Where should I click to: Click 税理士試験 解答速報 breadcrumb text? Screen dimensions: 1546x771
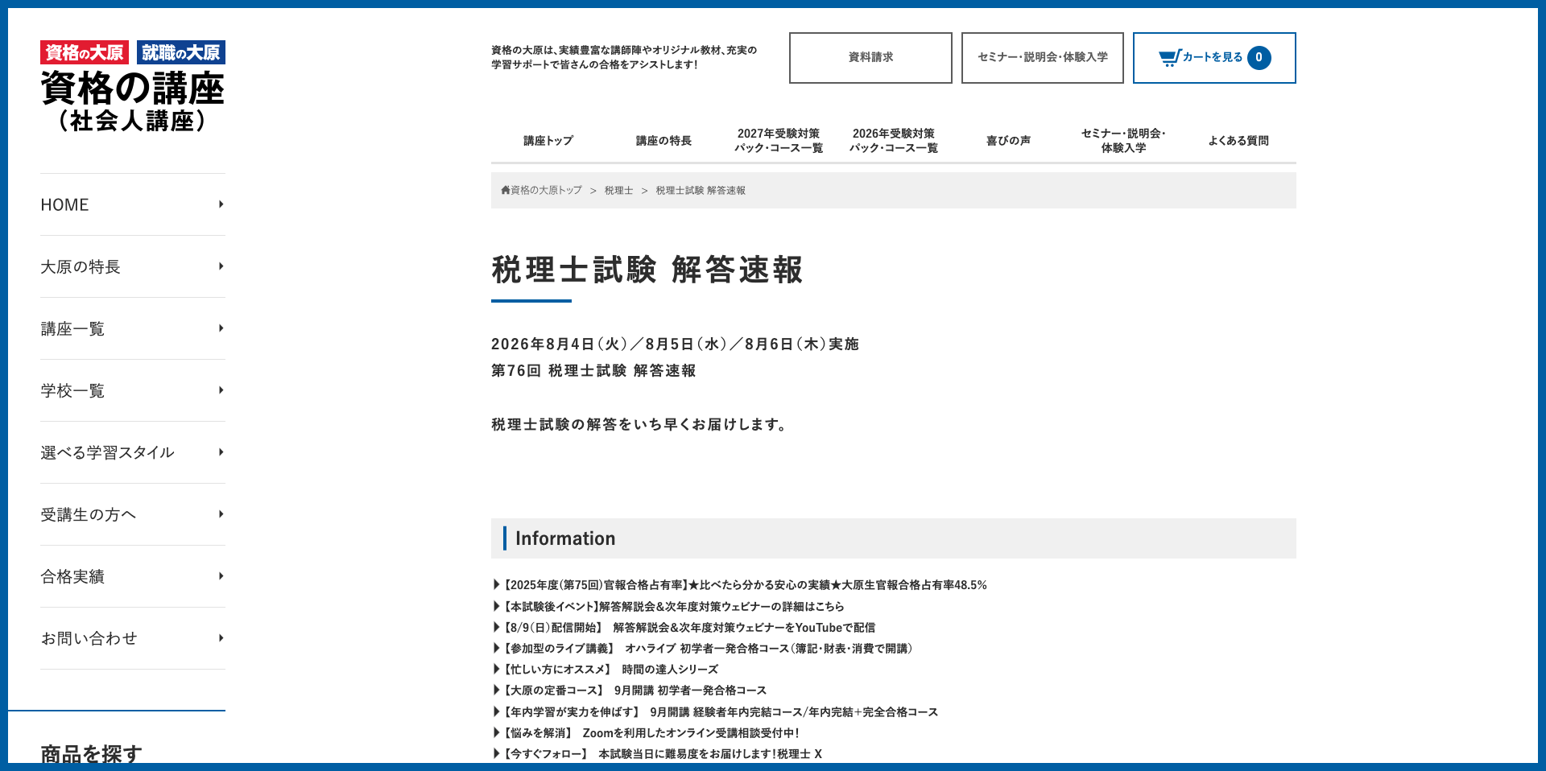point(701,191)
